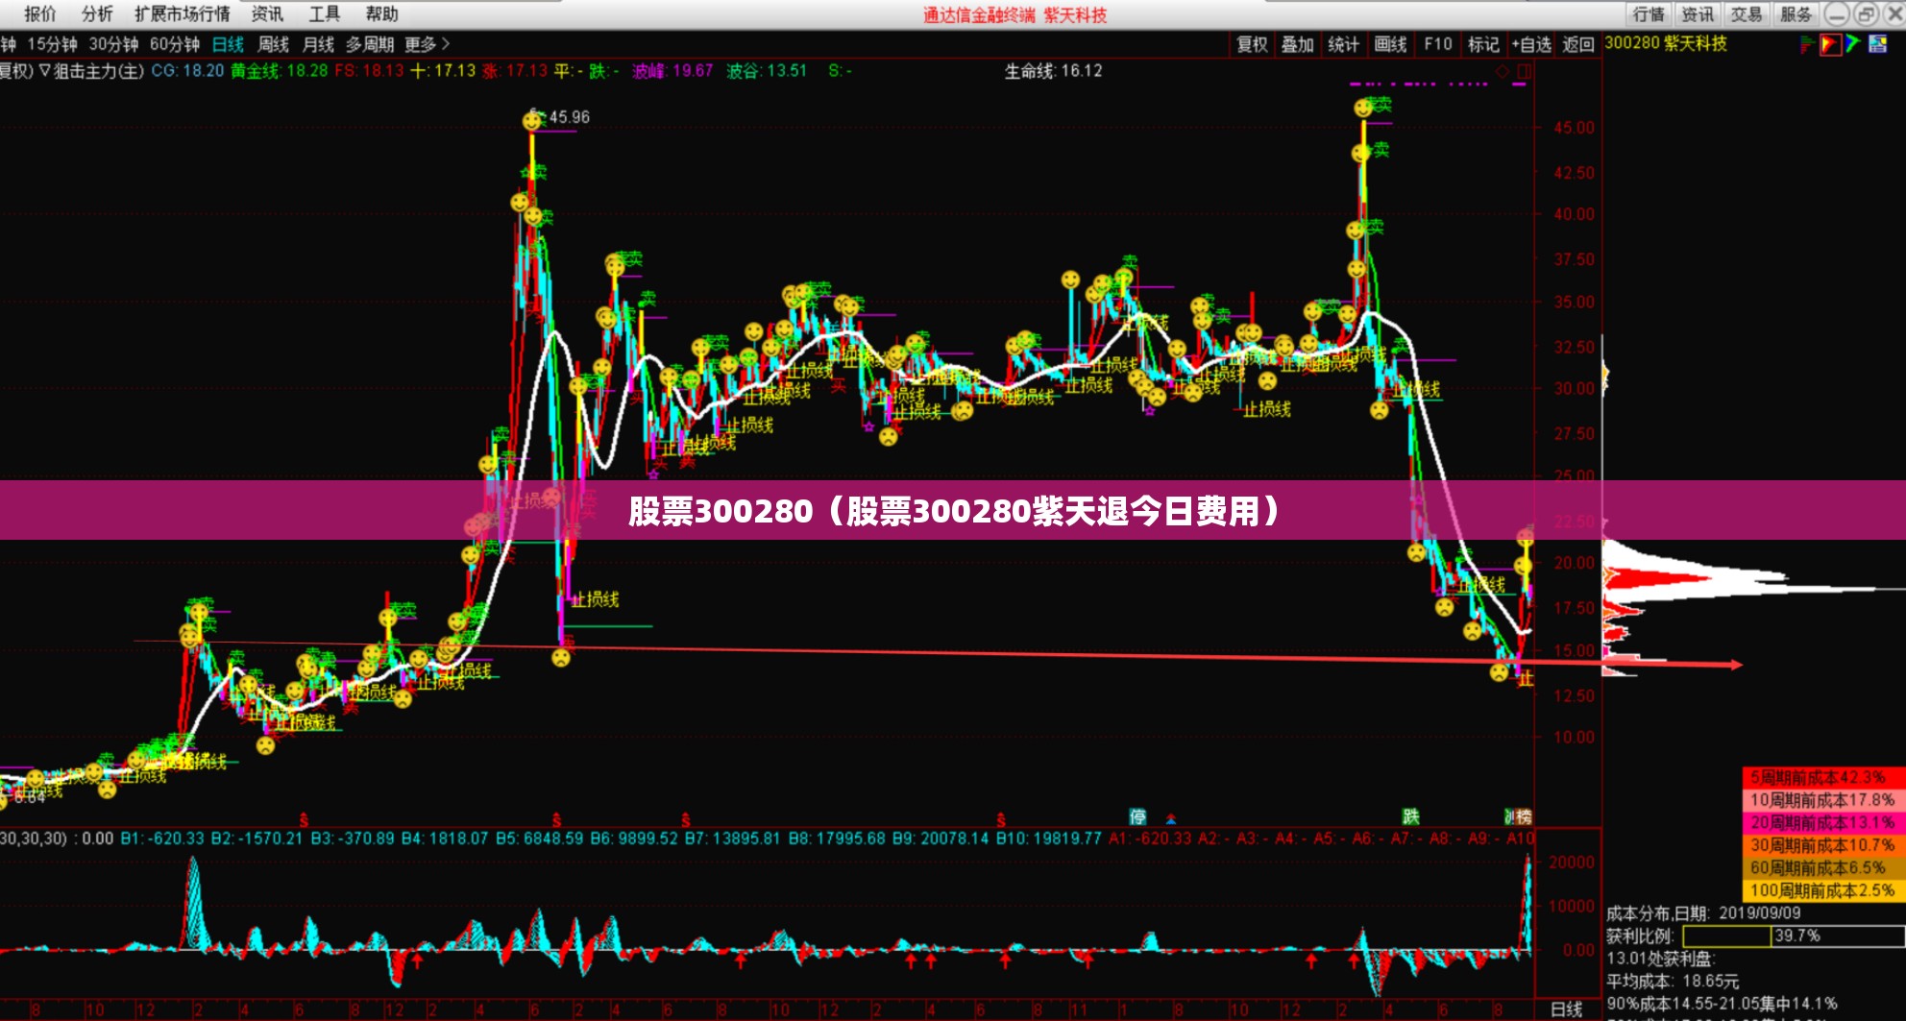Click the 返回 back button

[1578, 44]
